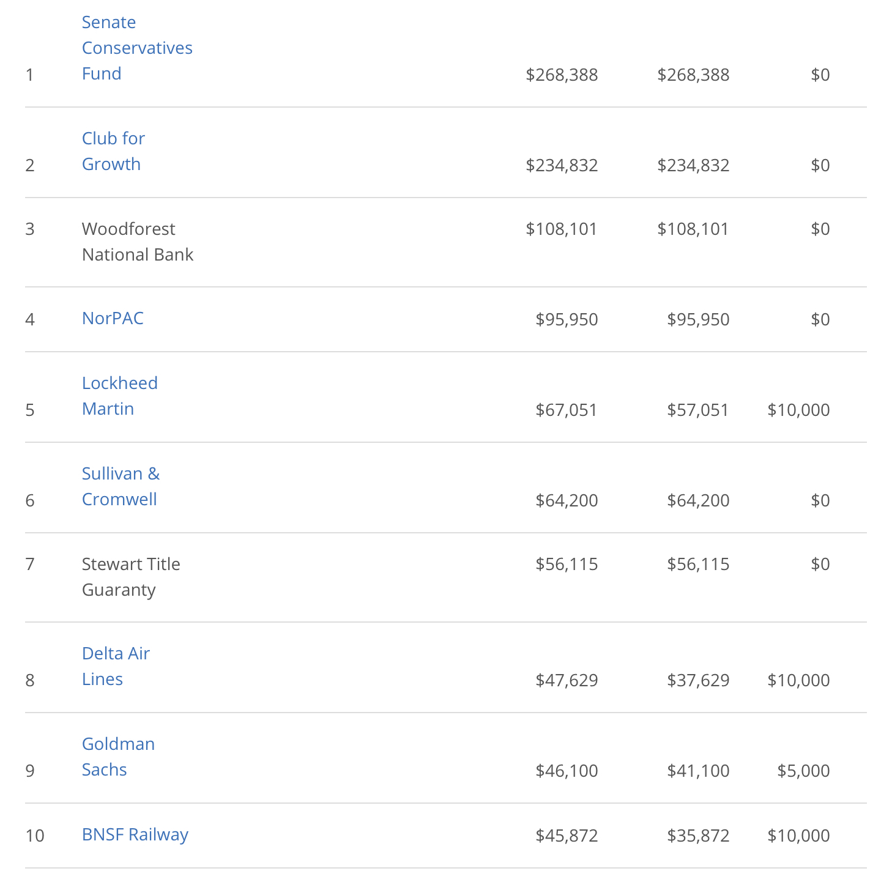Click the Woodforest National Bank name
The image size is (881, 882).
click(x=137, y=242)
